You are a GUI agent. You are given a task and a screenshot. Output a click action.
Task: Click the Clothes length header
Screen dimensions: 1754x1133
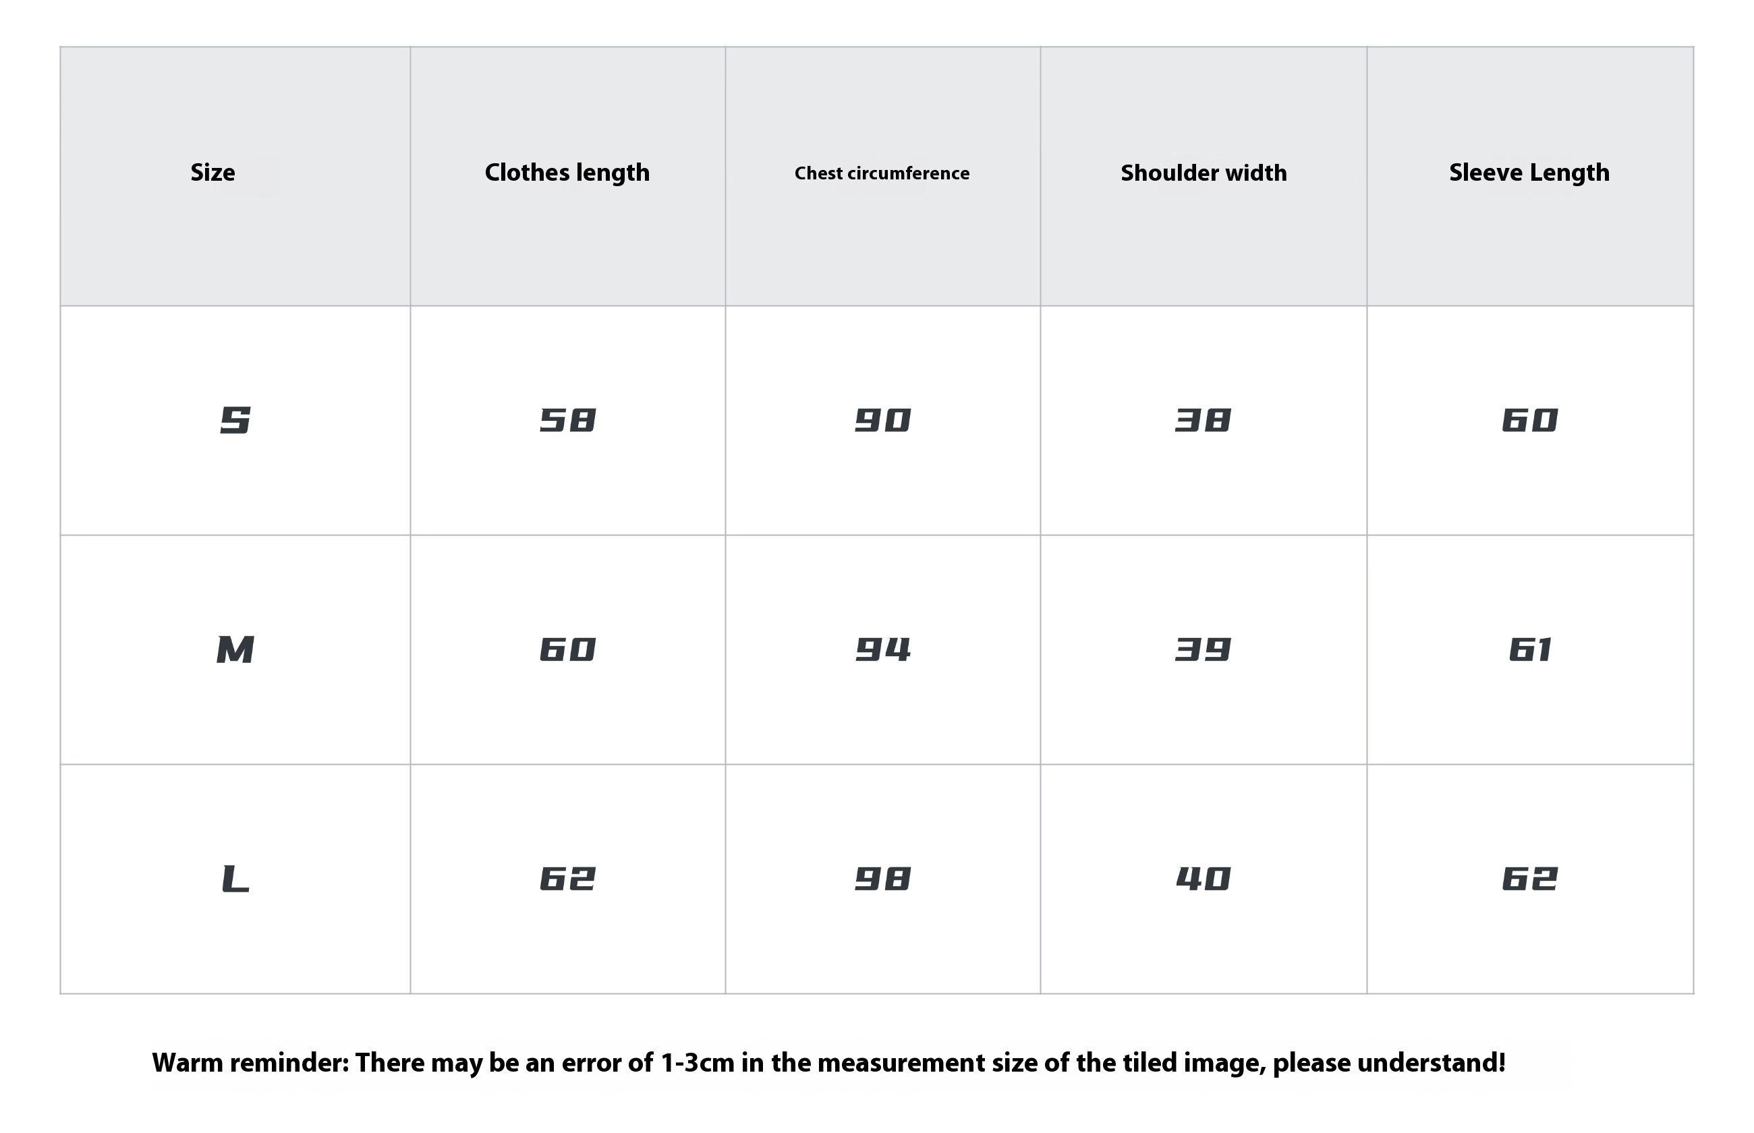(x=567, y=173)
